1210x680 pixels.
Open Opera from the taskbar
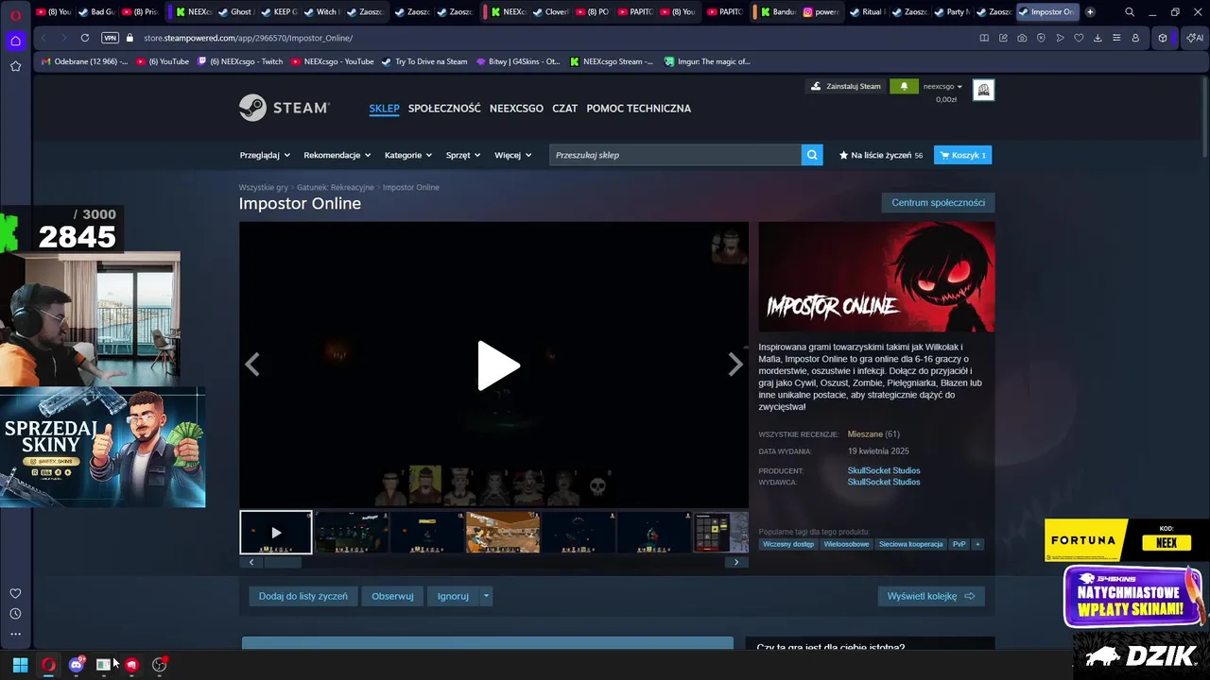[48, 665]
